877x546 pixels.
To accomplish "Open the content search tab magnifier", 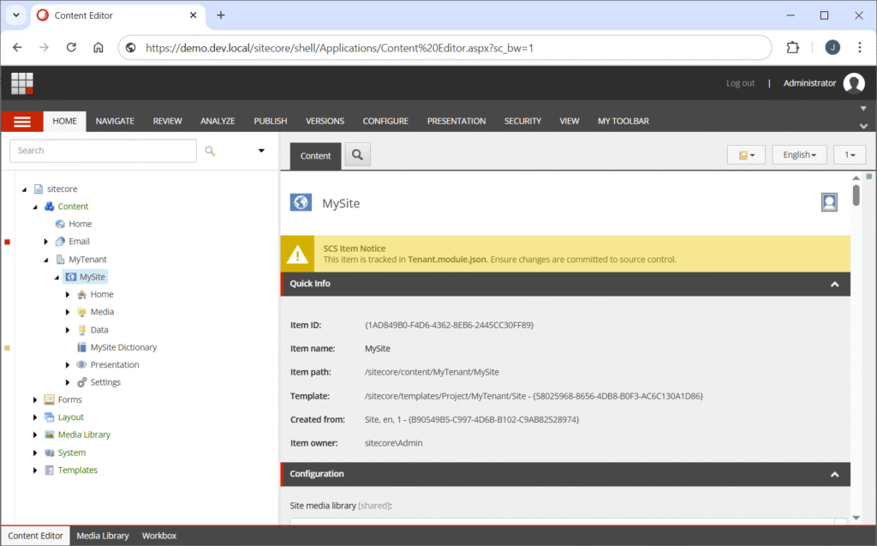I will click(x=357, y=155).
